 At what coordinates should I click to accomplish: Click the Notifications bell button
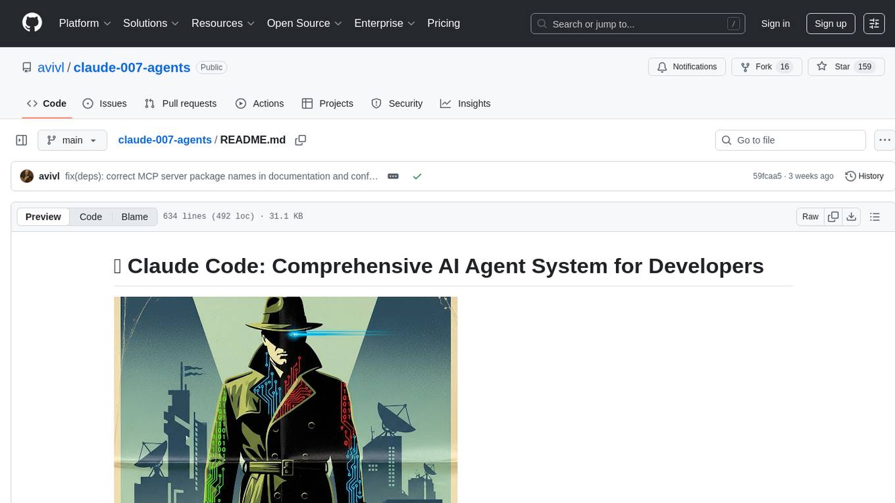pos(687,67)
